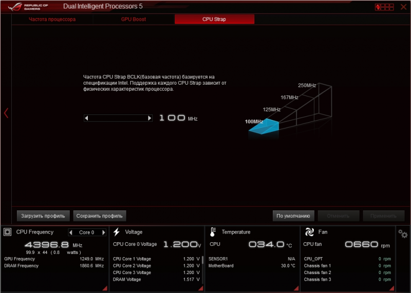Click the 167MHz strap label
411x293 pixels.
289,97
